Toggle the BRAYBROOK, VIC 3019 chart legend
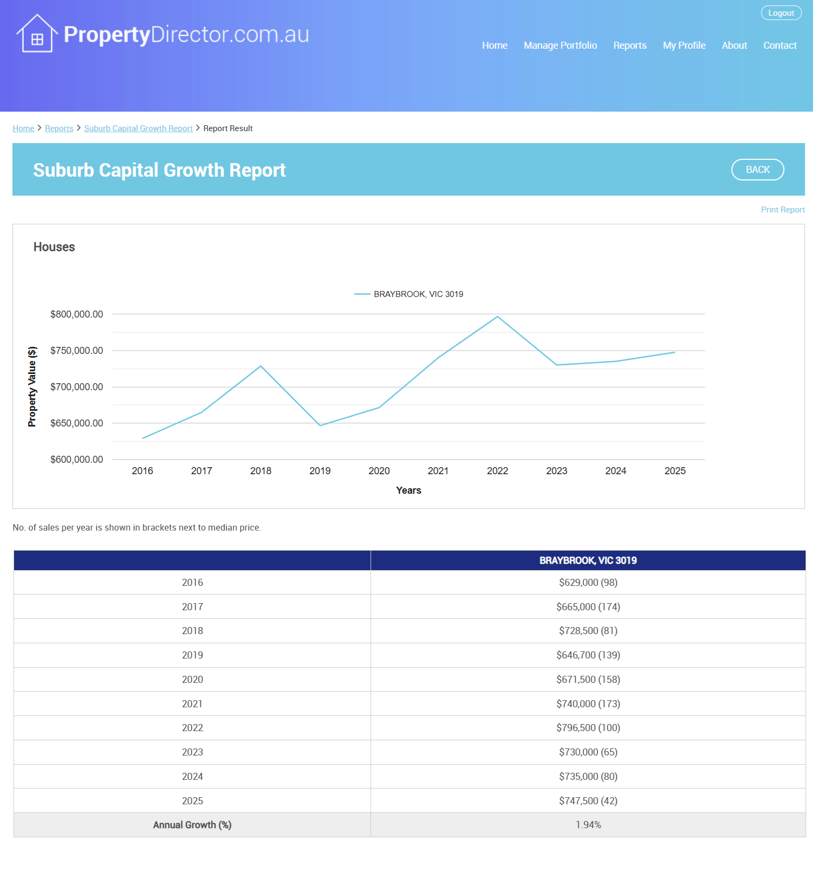This screenshot has width=832, height=872. click(418, 294)
